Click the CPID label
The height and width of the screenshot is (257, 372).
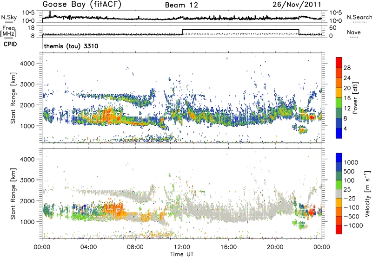[x=10, y=44]
